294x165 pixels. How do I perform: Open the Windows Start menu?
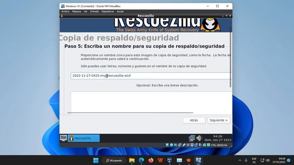(x=96, y=160)
